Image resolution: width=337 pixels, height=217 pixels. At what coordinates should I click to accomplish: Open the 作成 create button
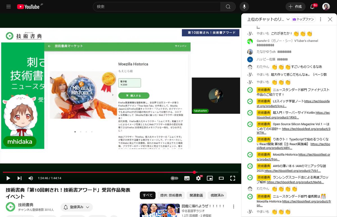tap(295, 6)
